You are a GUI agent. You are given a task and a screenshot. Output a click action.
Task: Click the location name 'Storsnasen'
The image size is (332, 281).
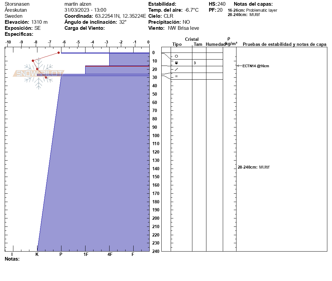[17, 4]
